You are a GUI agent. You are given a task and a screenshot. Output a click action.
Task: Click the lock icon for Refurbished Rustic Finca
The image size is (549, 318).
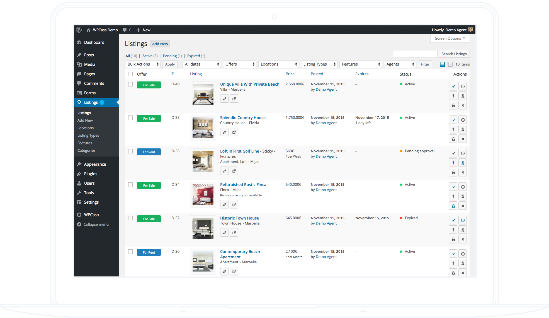pos(453,206)
